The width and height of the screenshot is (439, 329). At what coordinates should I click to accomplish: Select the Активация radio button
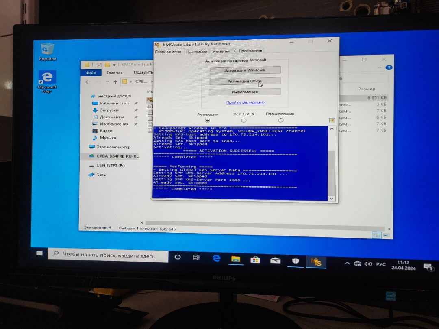pyautogui.click(x=207, y=121)
